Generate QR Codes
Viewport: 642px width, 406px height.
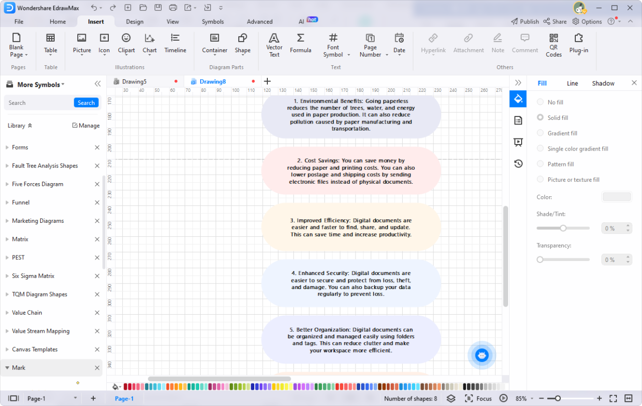pyautogui.click(x=553, y=45)
